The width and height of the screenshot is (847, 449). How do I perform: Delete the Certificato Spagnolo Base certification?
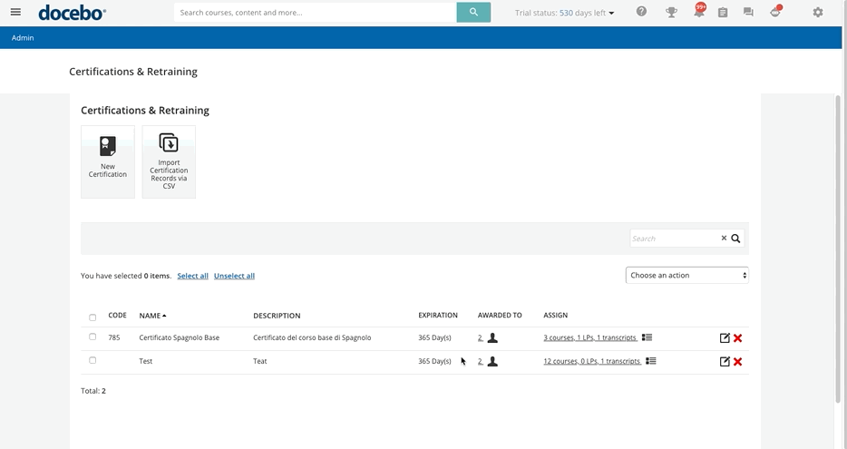click(738, 337)
